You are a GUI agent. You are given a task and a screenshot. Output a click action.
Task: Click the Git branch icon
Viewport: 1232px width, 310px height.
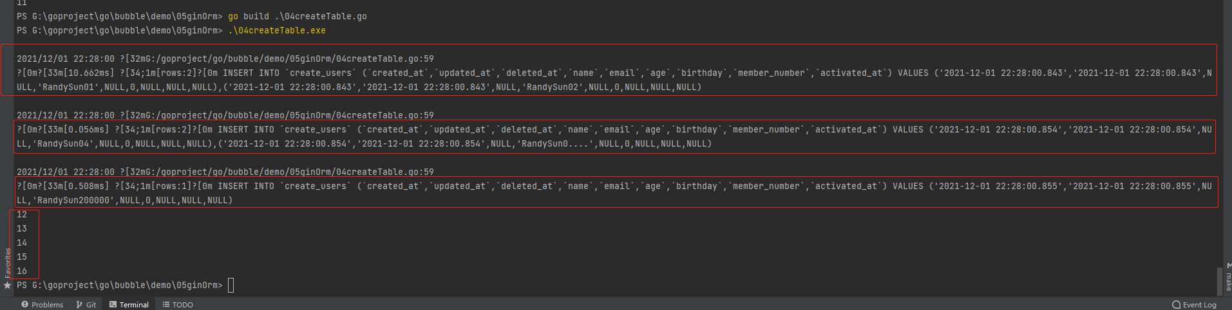click(79, 304)
